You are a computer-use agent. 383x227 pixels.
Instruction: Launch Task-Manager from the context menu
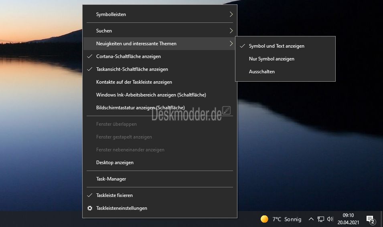pyautogui.click(x=160, y=179)
